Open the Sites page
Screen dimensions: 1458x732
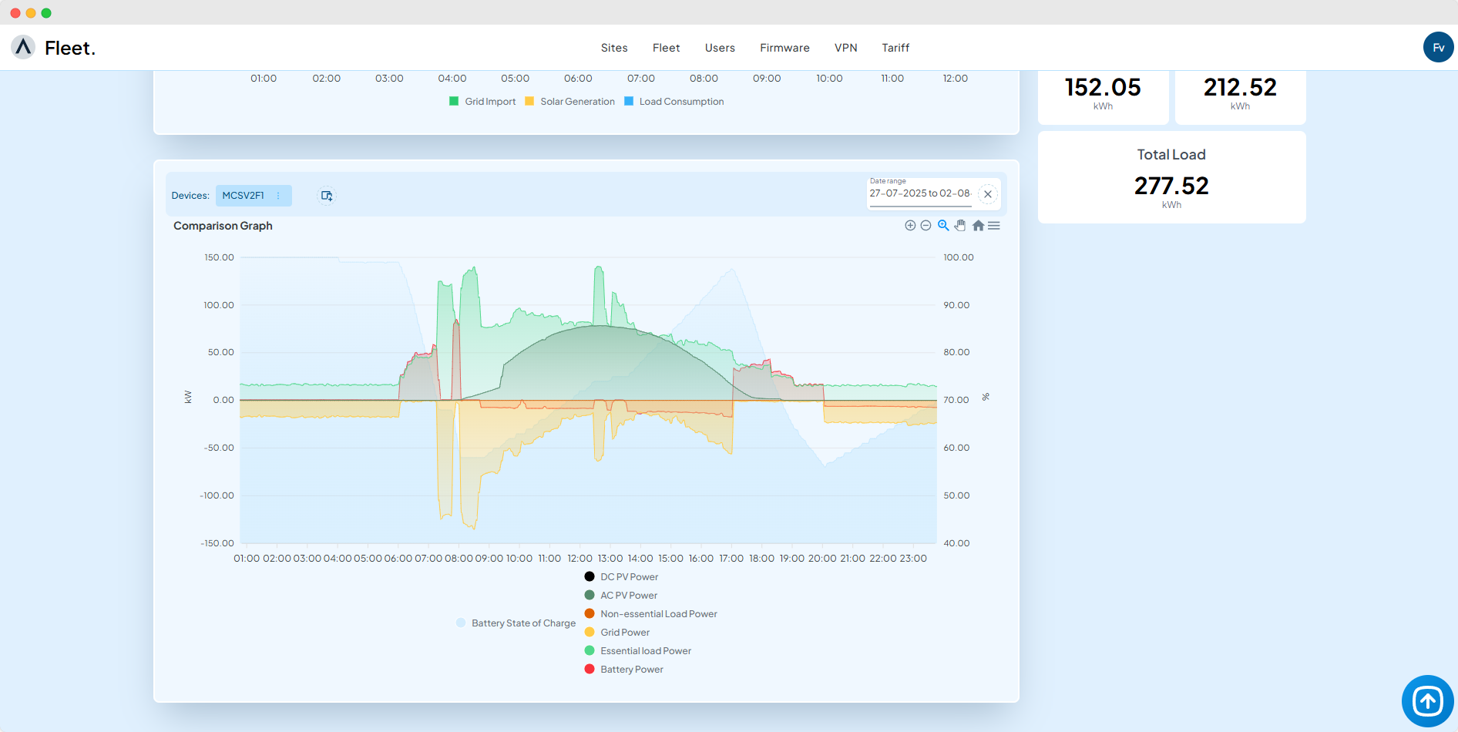point(614,48)
